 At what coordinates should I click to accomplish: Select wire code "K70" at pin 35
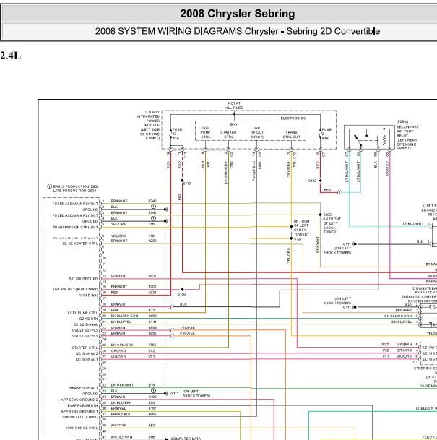point(152,402)
